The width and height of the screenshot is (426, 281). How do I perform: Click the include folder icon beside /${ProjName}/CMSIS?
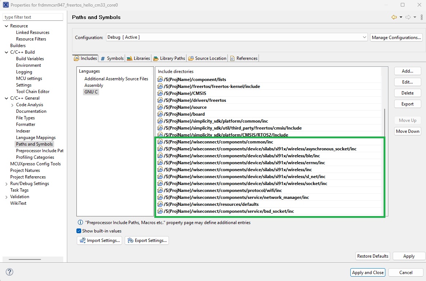160,93
